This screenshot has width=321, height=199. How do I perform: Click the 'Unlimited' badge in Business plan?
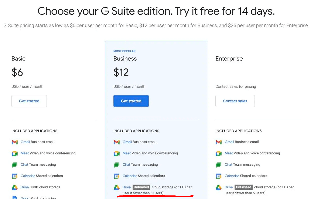[x=141, y=187]
